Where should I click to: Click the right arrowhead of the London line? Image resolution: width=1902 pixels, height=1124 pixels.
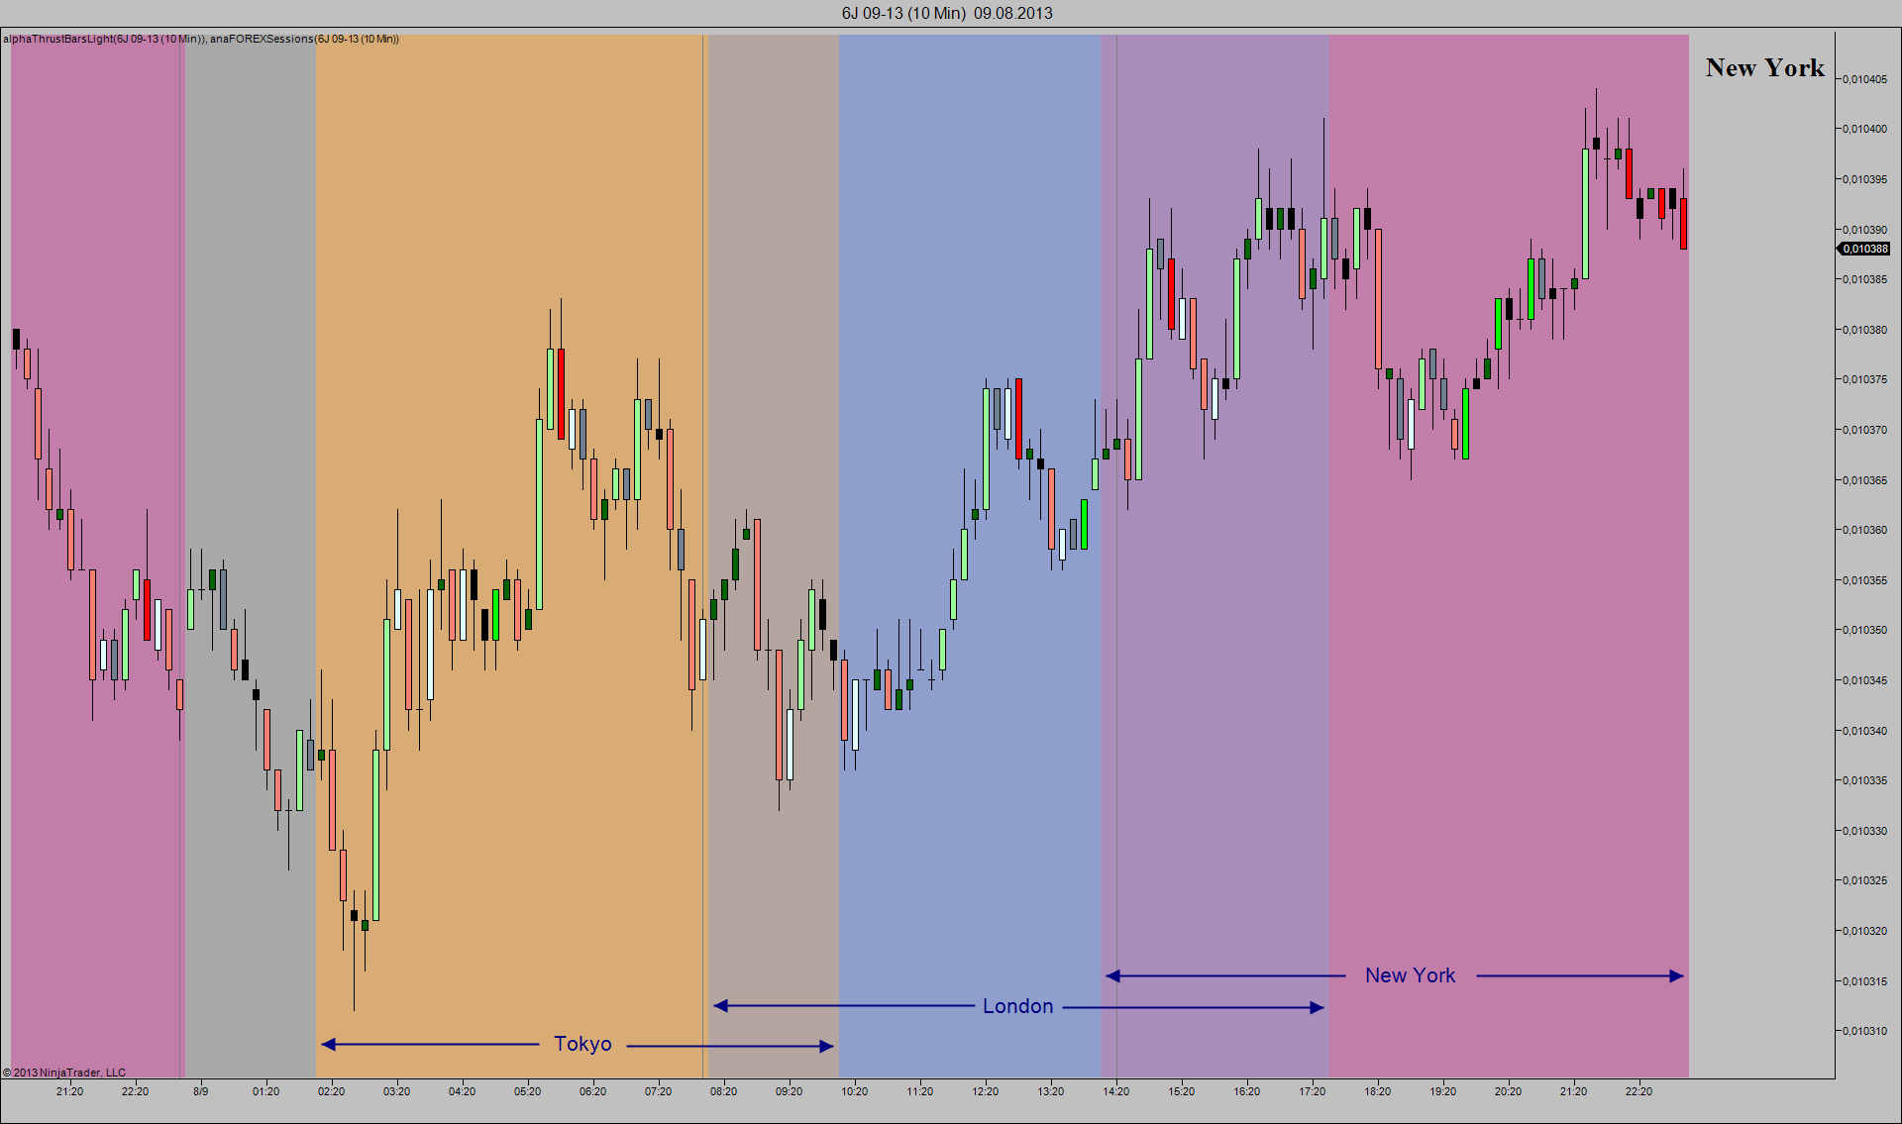click(1317, 1008)
